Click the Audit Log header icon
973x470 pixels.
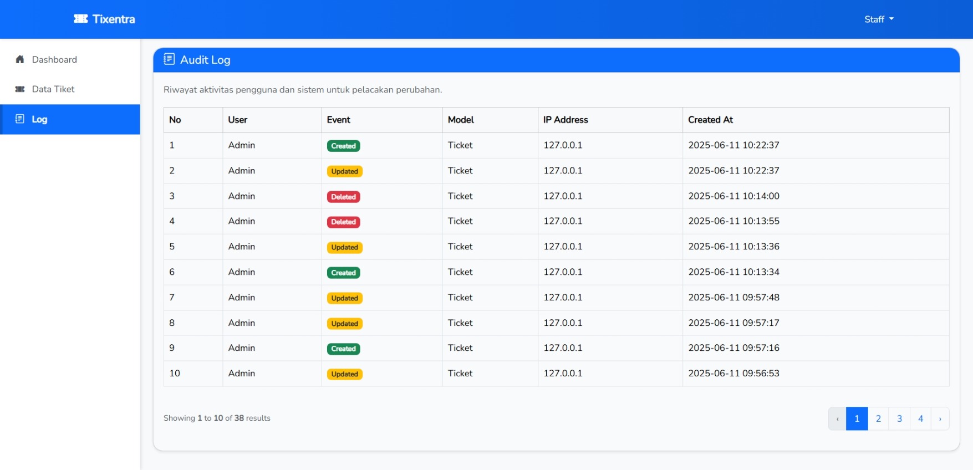pos(169,59)
